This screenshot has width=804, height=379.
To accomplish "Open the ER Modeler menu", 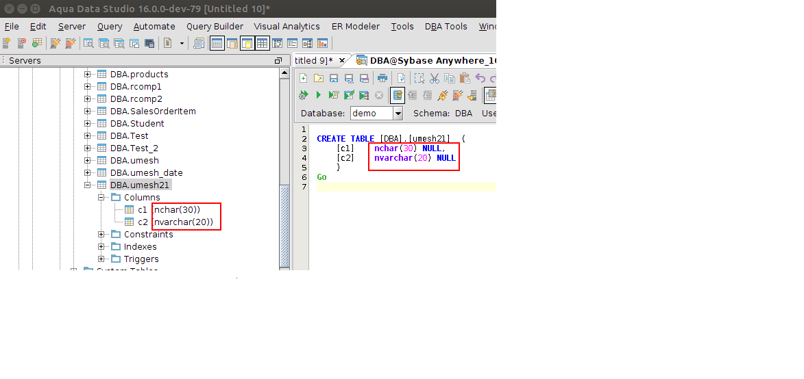I will point(356,27).
